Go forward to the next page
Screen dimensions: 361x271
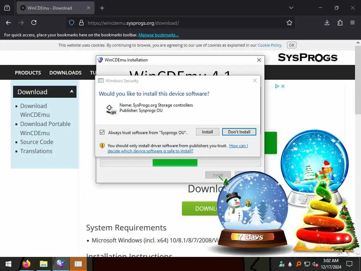click(21, 23)
